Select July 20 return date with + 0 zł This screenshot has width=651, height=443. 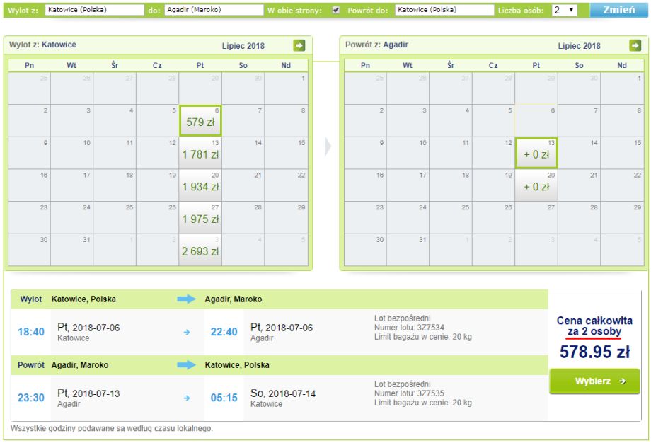pyautogui.click(x=536, y=185)
